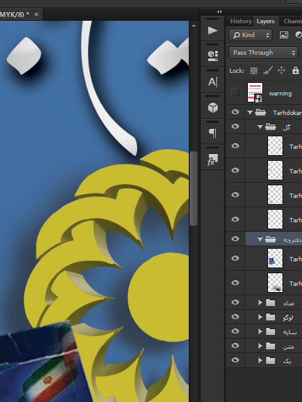Hide the گل group

tap(235, 126)
